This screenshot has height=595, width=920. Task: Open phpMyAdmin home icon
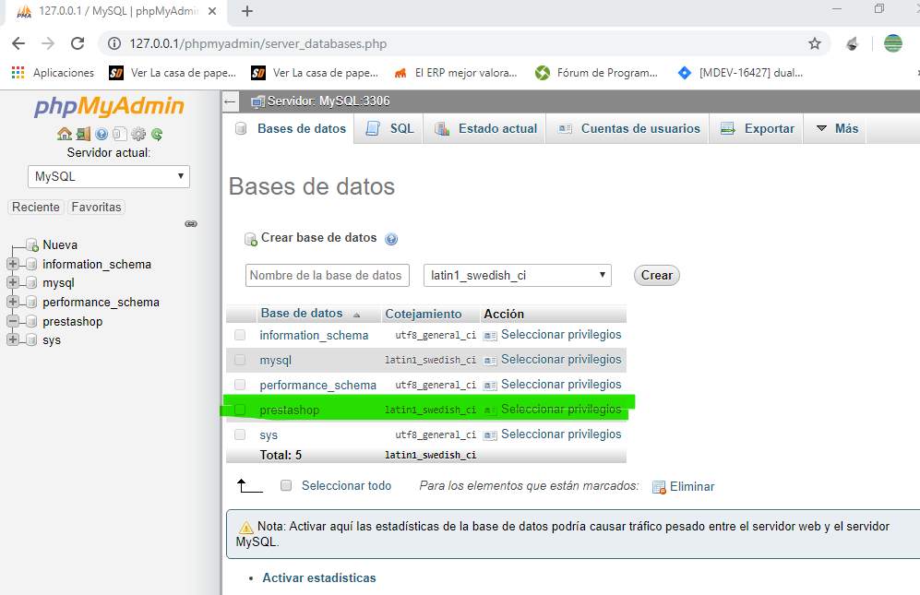[x=65, y=135]
